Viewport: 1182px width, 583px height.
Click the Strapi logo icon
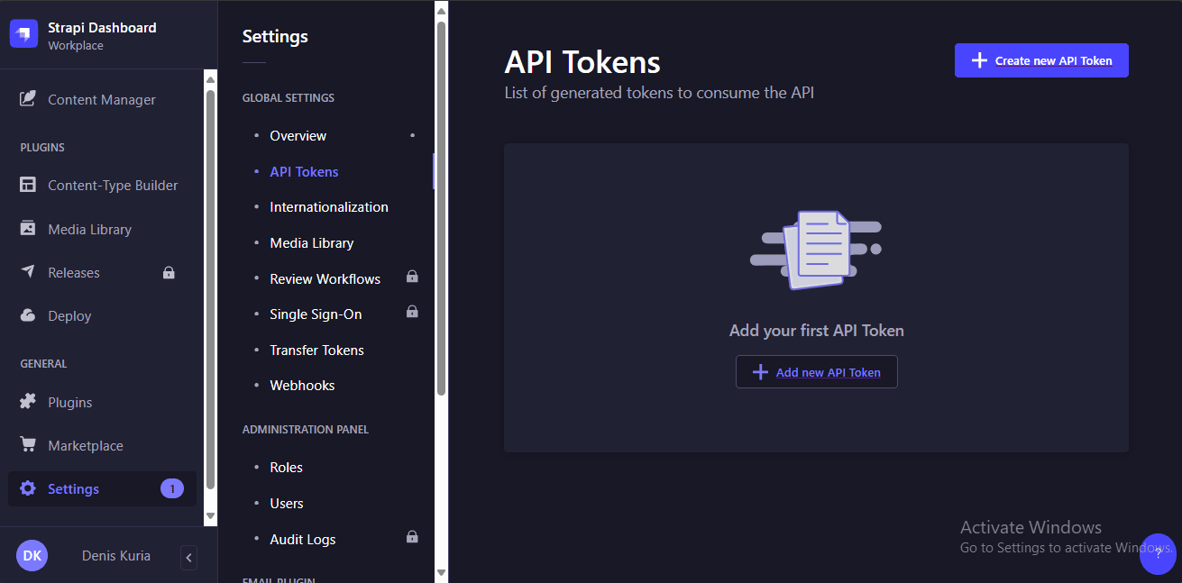pyautogui.click(x=23, y=34)
